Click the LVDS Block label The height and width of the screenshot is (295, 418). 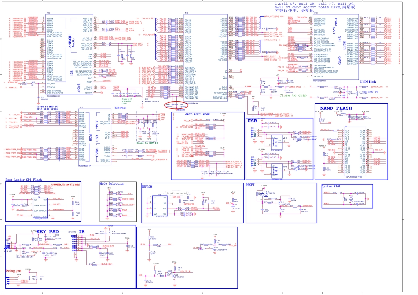(x=368, y=82)
